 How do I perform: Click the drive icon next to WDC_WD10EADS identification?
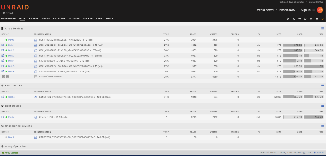tap(35, 50)
